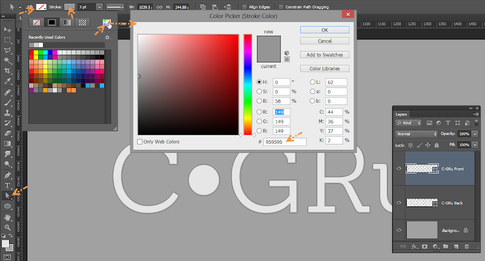
Task: Click the link width and height icon
Action: tap(159, 7)
